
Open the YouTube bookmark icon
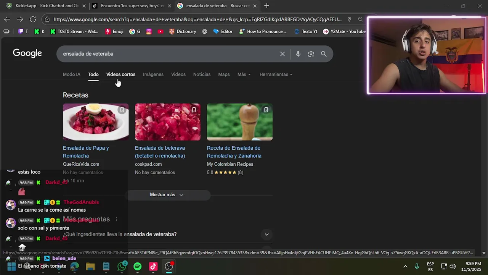click(x=161, y=31)
